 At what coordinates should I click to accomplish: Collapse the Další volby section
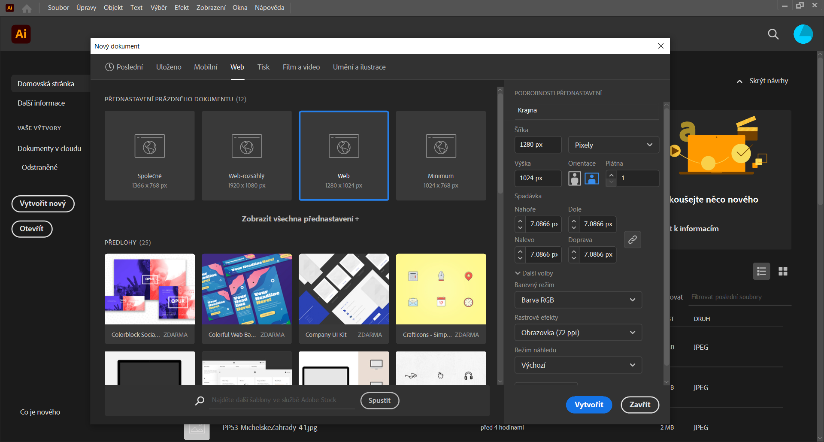click(x=533, y=273)
